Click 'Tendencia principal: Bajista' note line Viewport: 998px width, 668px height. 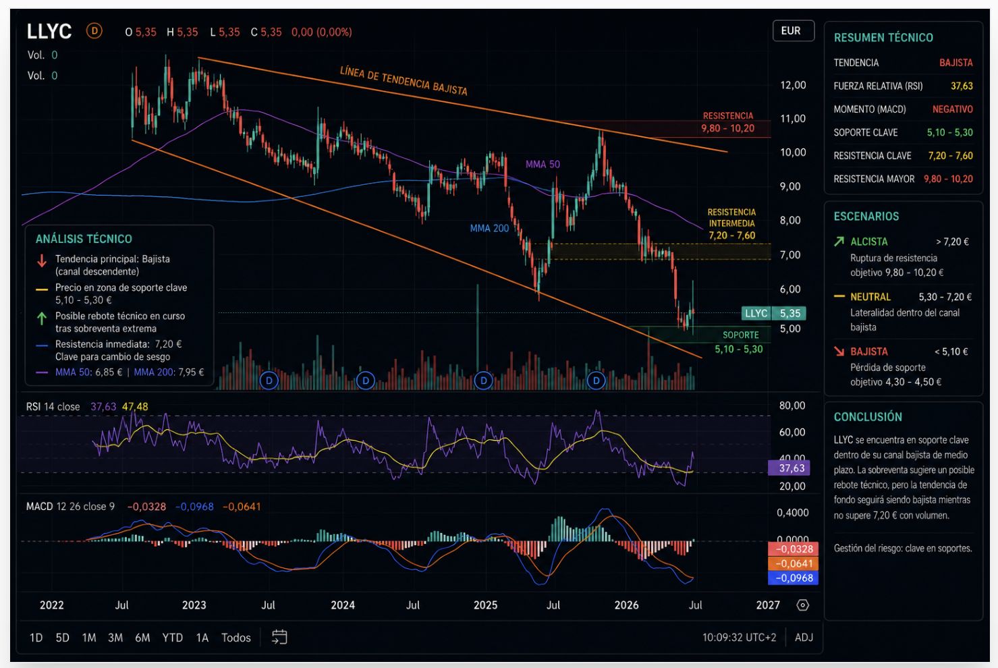click(113, 259)
